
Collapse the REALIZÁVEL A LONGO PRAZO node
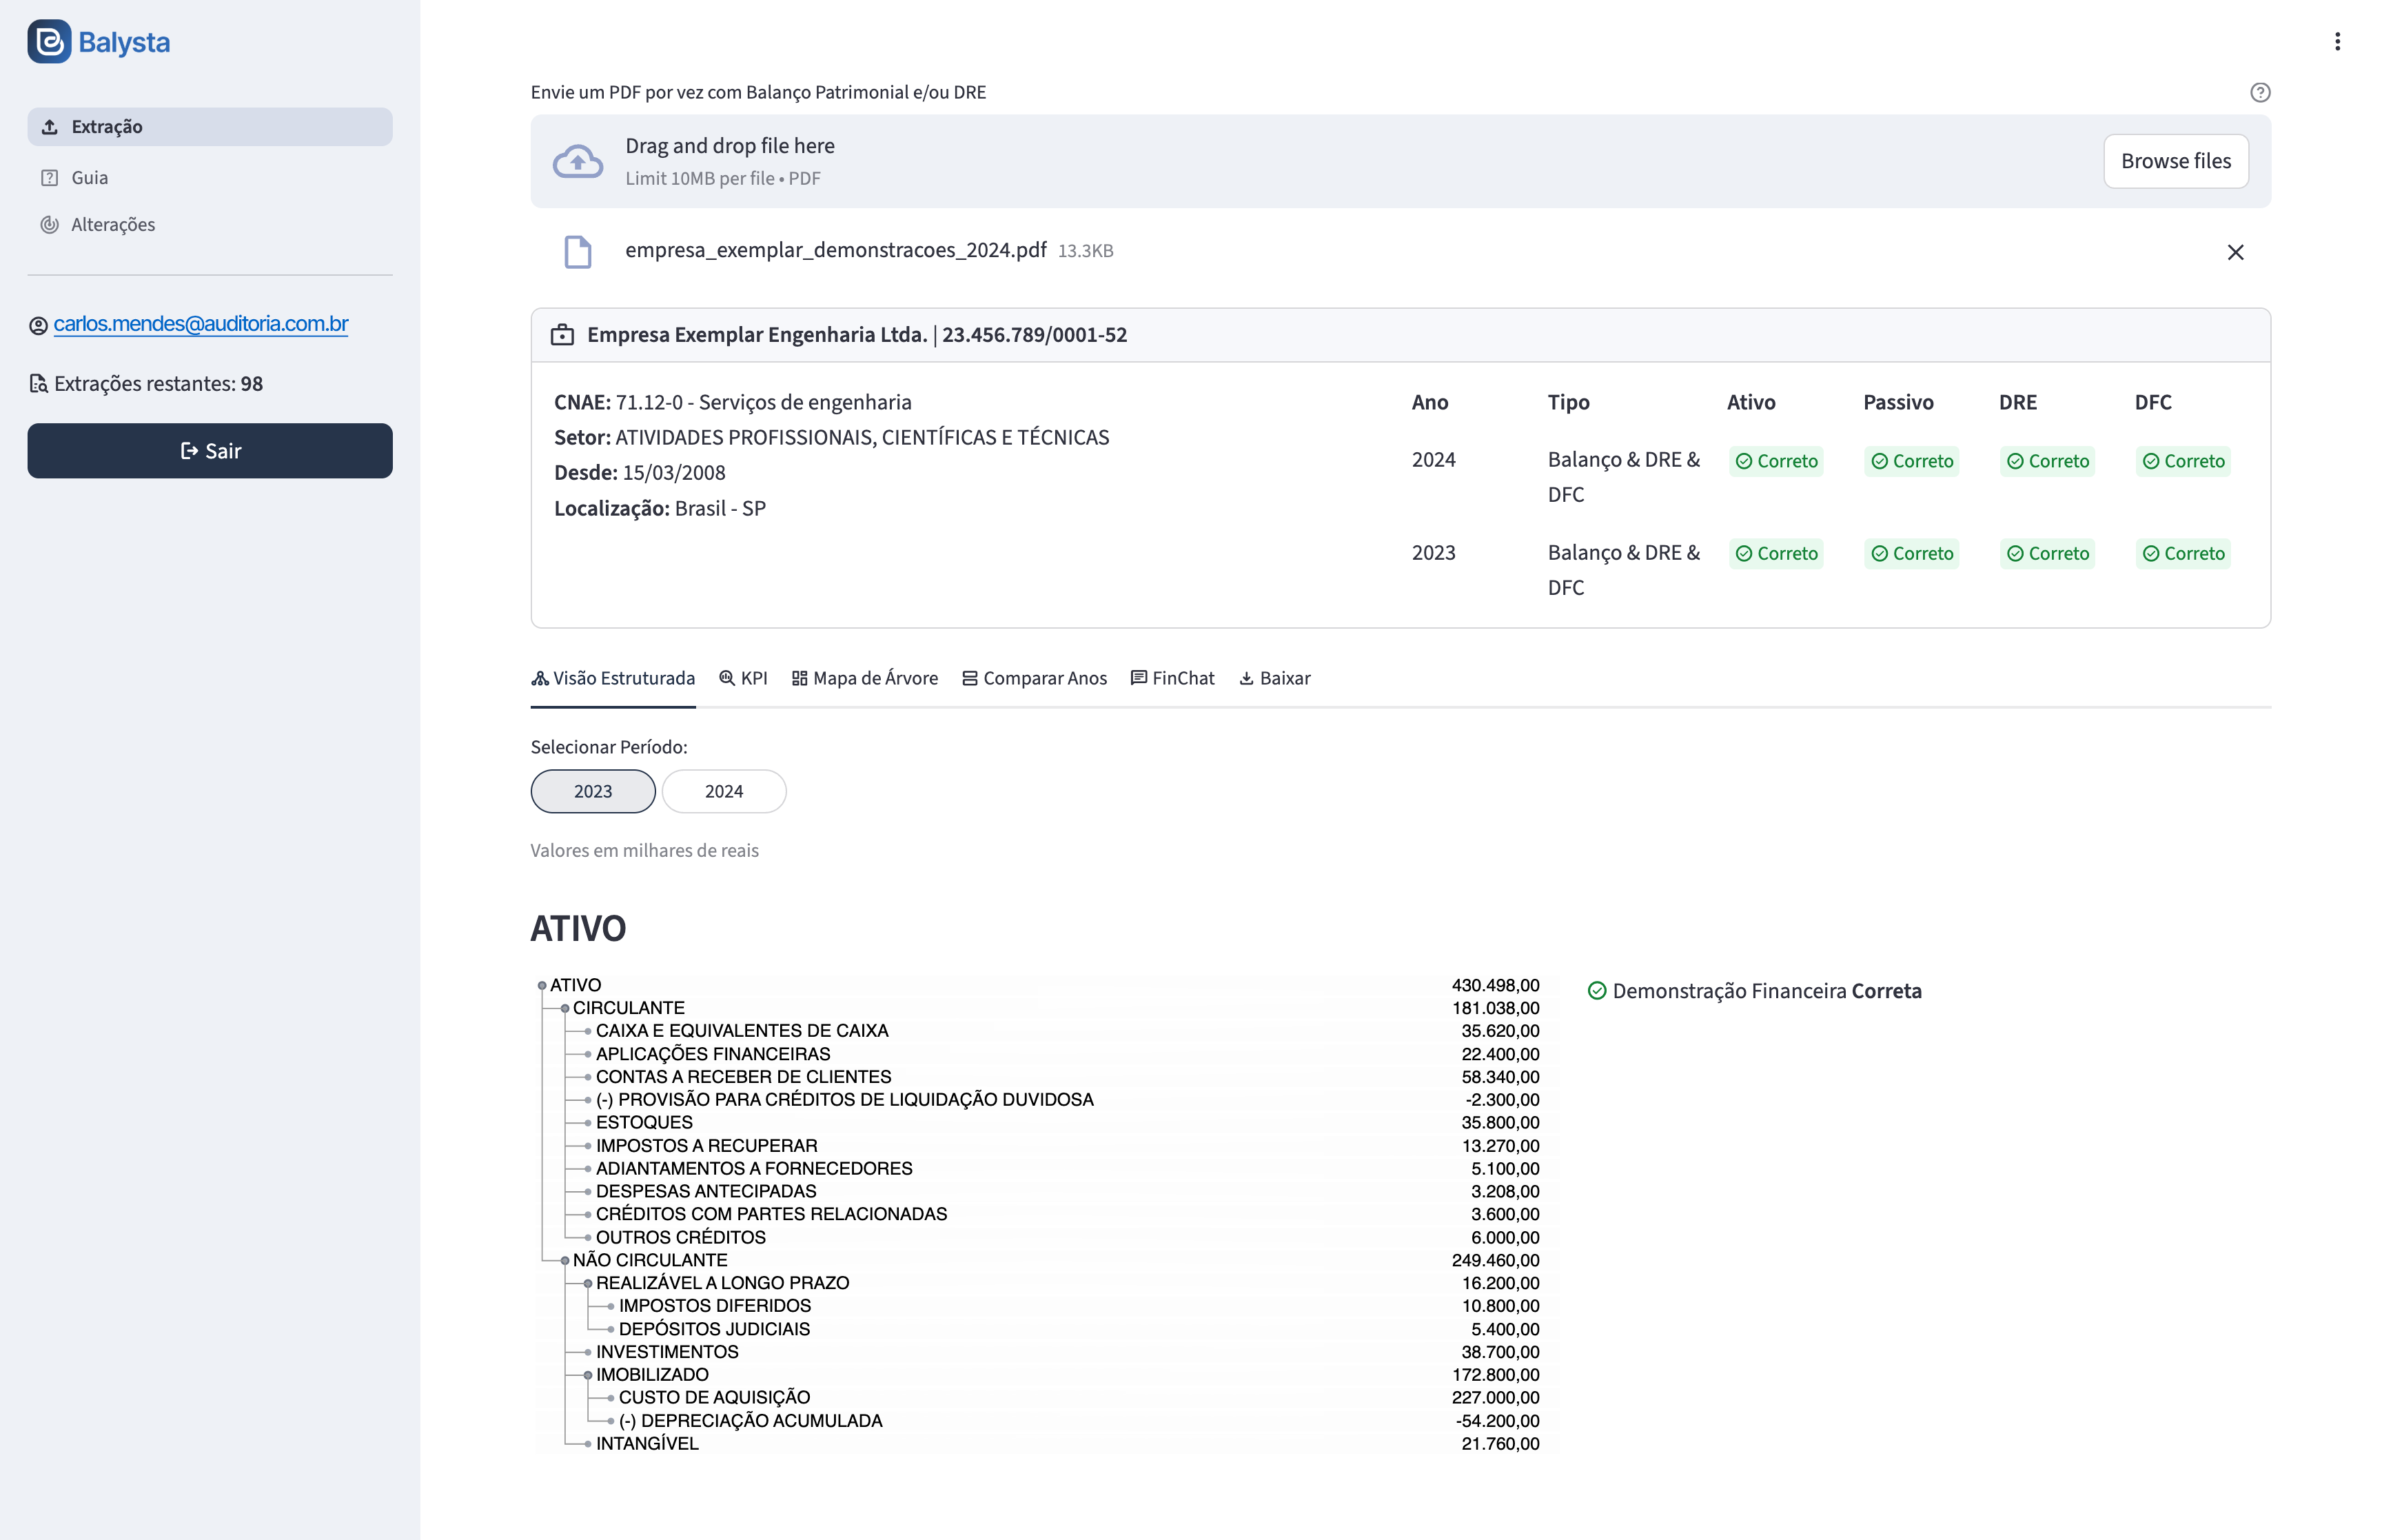tap(588, 1284)
